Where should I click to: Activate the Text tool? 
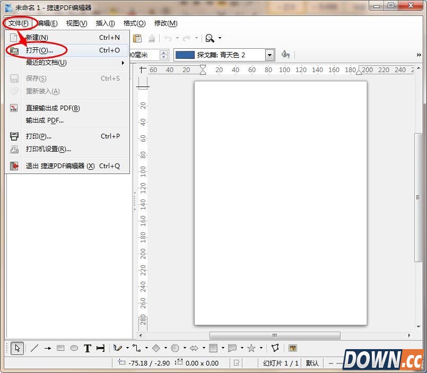[x=88, y=348]
